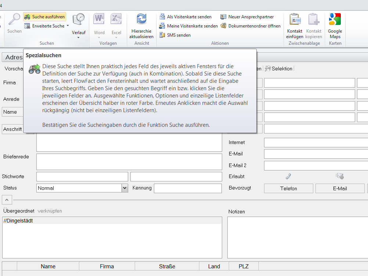
Task: Toggle the phone permission icon next to Erlaubt
Action: [x=288, y=176]
